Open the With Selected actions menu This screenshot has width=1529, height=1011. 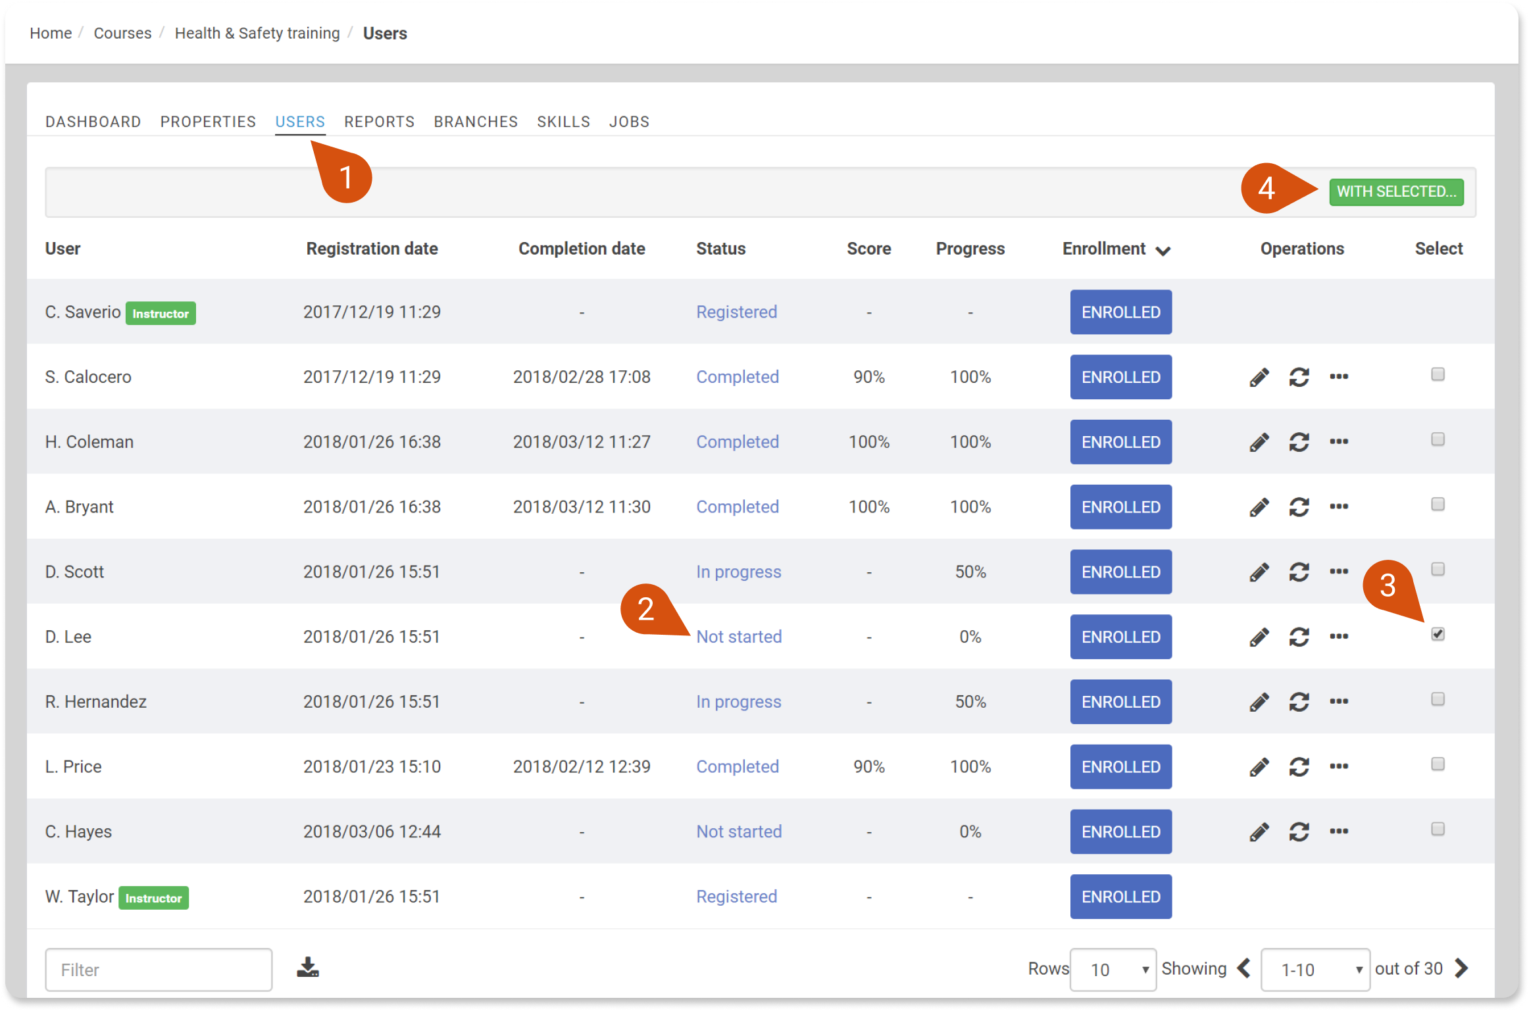pos(1396,191)
